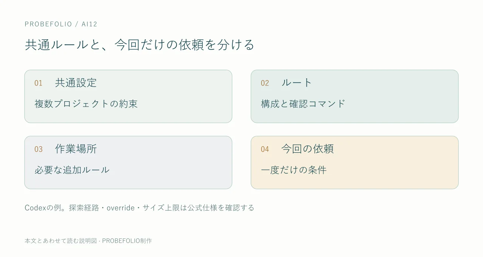
Task: Select the 今回の依頼 card heading
Action: 308,149
